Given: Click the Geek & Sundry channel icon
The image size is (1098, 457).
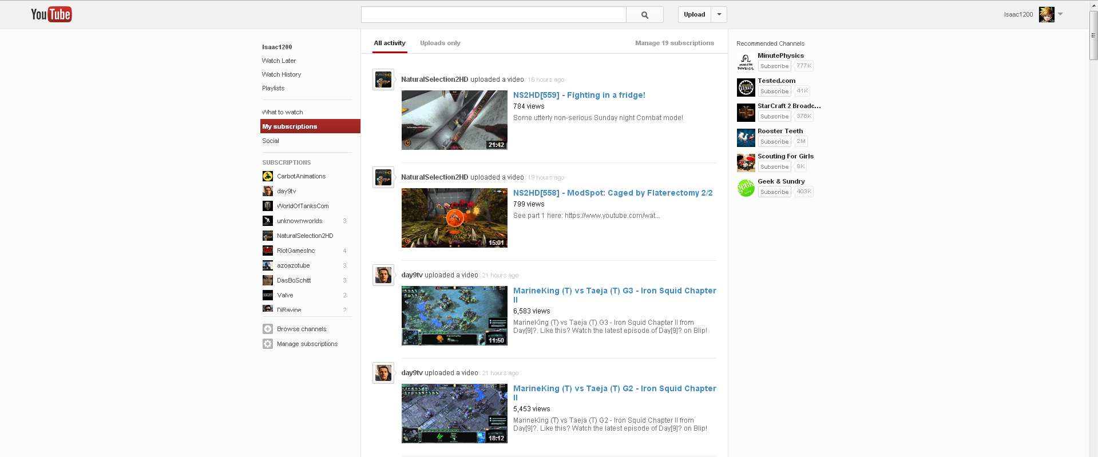Looking at the screenshot, I should [746, 188].
